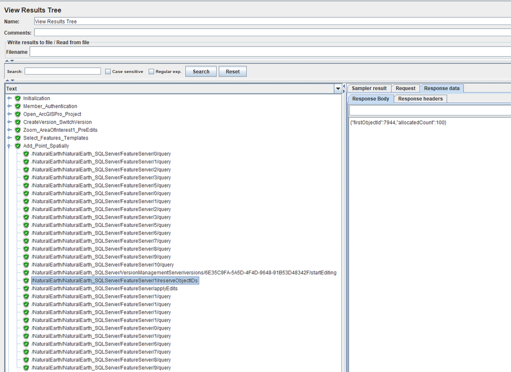Click into the Search text field
Screen dimensions: 511x372
(x=63, y=71)
